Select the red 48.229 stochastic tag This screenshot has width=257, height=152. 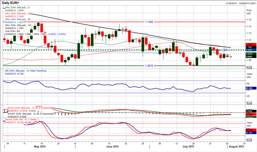click(x=251, y=130)
